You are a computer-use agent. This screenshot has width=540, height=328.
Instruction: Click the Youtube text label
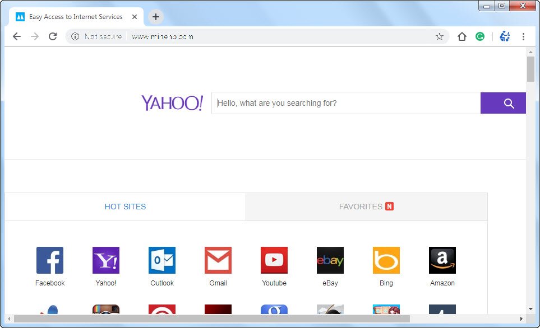coord(274,283)
